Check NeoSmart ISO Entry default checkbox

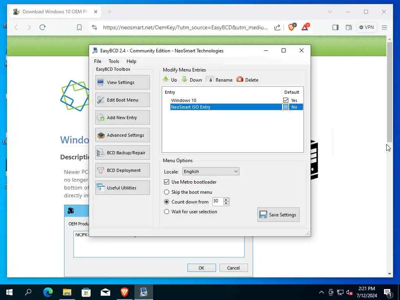tap(286, 107)
